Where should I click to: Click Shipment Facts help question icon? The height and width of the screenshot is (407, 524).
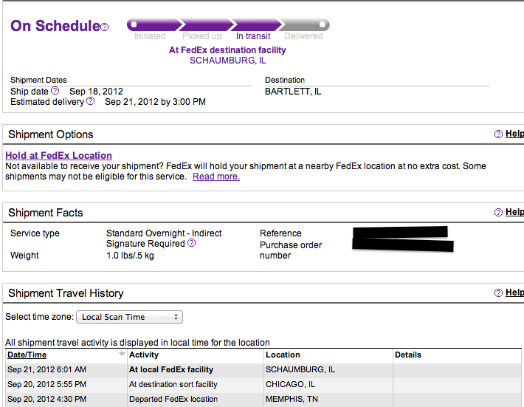(x=498, y=212)
